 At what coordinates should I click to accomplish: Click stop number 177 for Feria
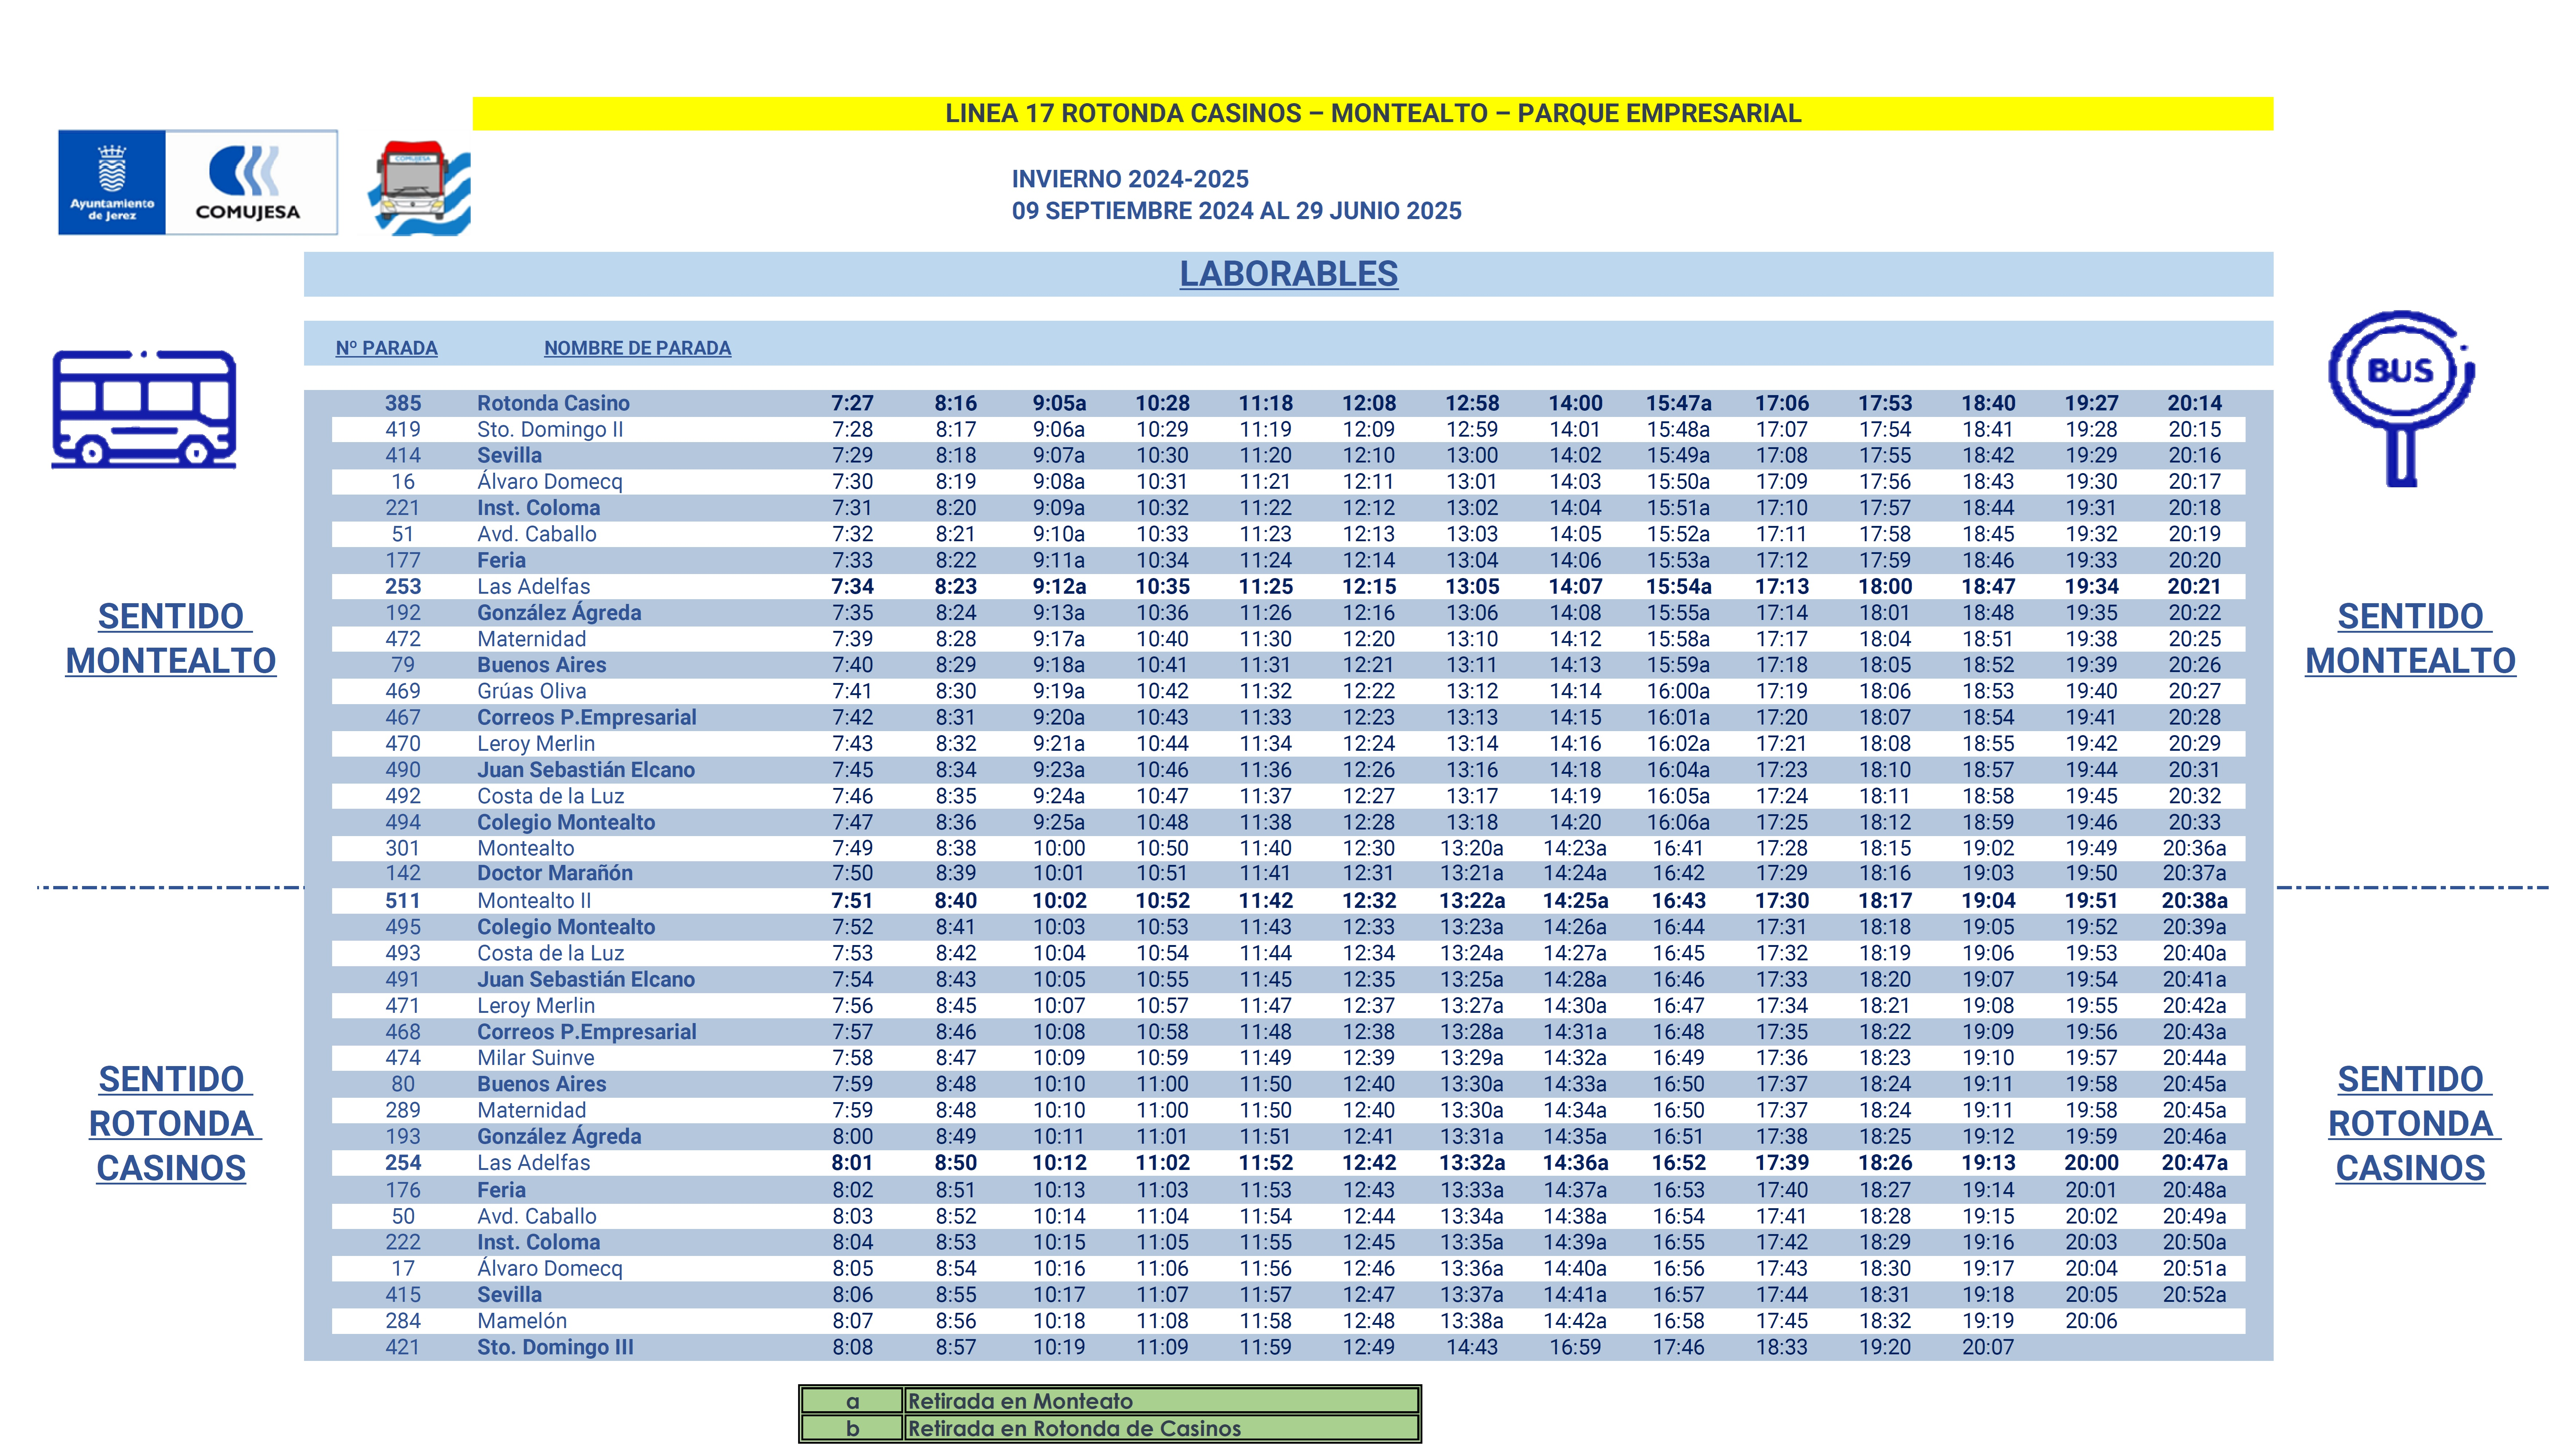pos(403,560)
